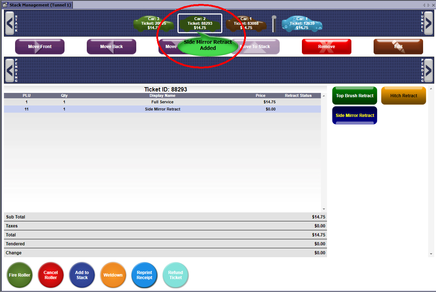Image resolution: width=436 pixels, height=292 pixels.
Task: Click the Reprint Receipt round button
Action: point(144,275)
